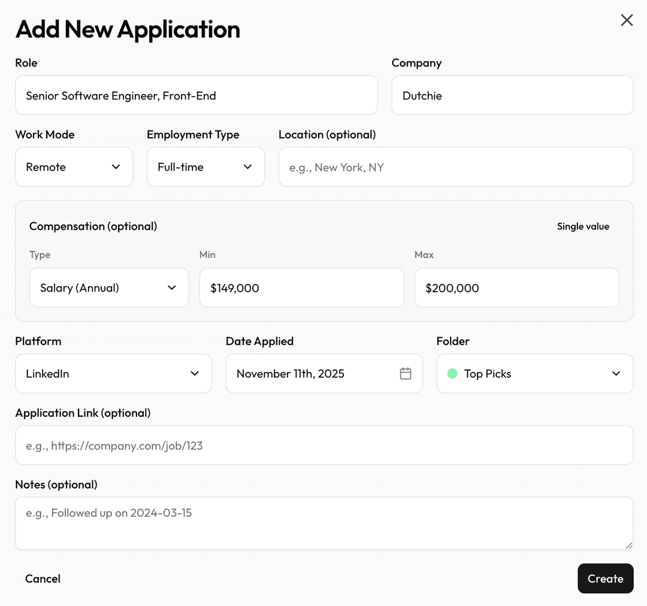
Task: Click the Min salary field
Action: 301,287
